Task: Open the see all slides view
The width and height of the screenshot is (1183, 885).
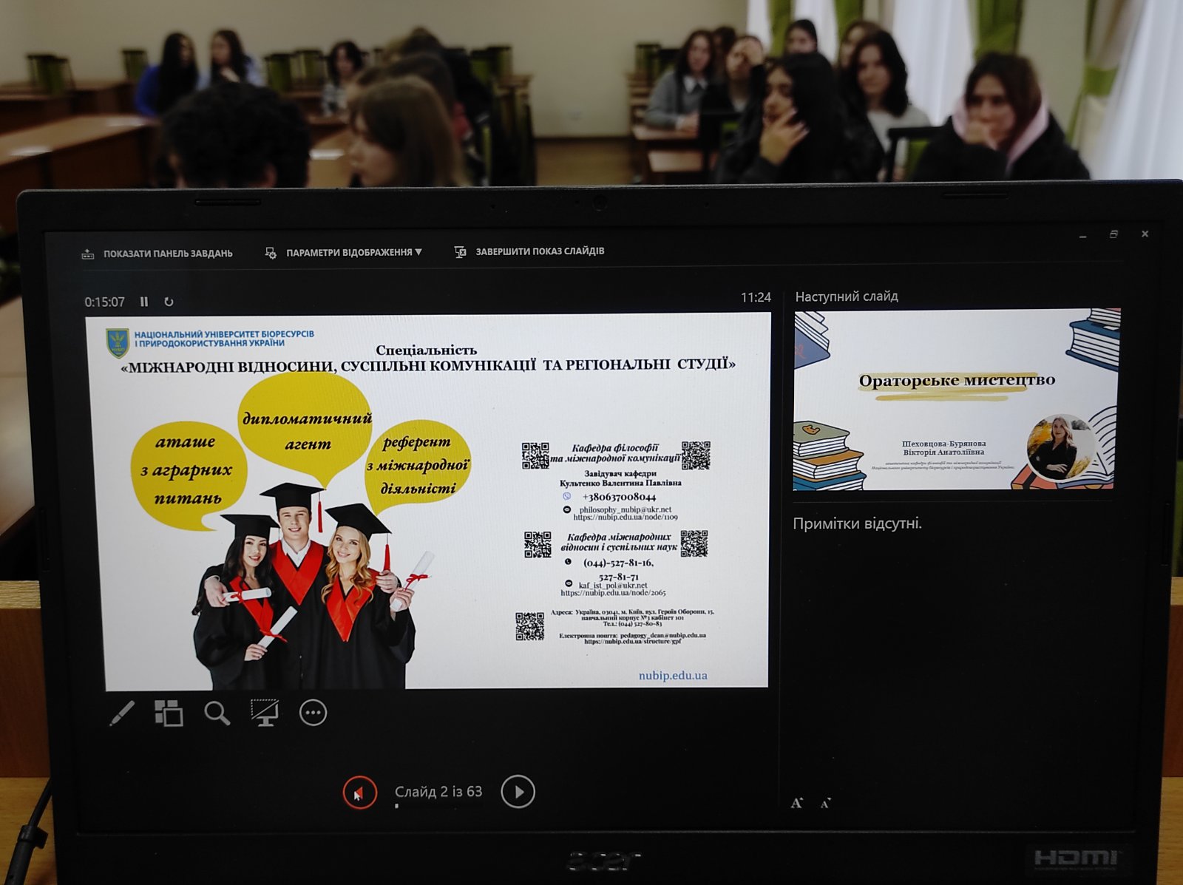Action: click(x=169, y=713)
